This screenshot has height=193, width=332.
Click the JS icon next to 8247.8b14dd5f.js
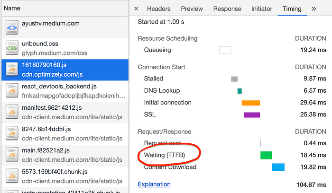(x=12, y=133)
